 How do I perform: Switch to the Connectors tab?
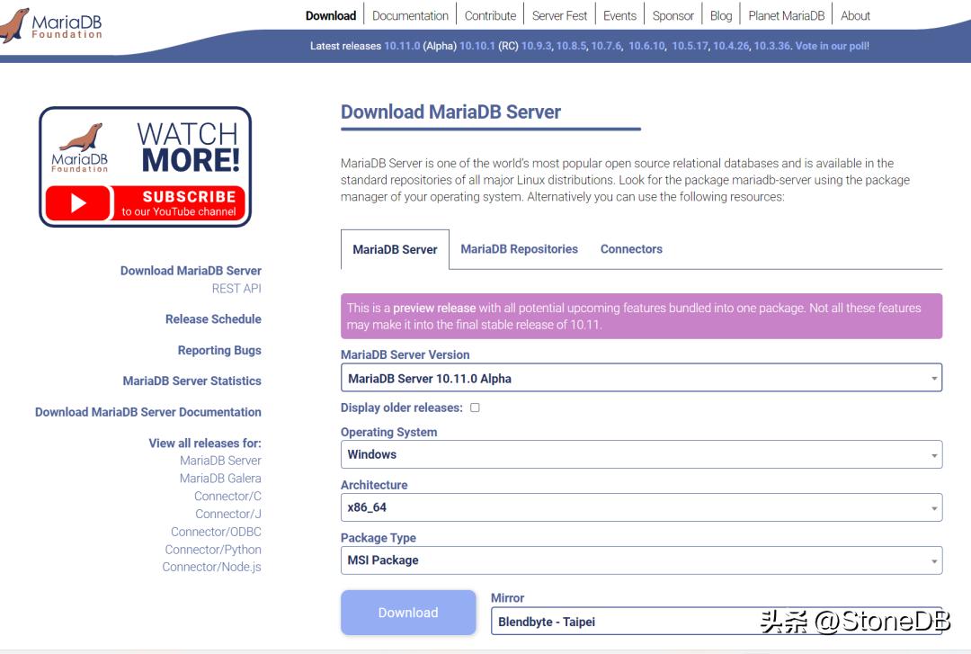[x=631, y=248]
